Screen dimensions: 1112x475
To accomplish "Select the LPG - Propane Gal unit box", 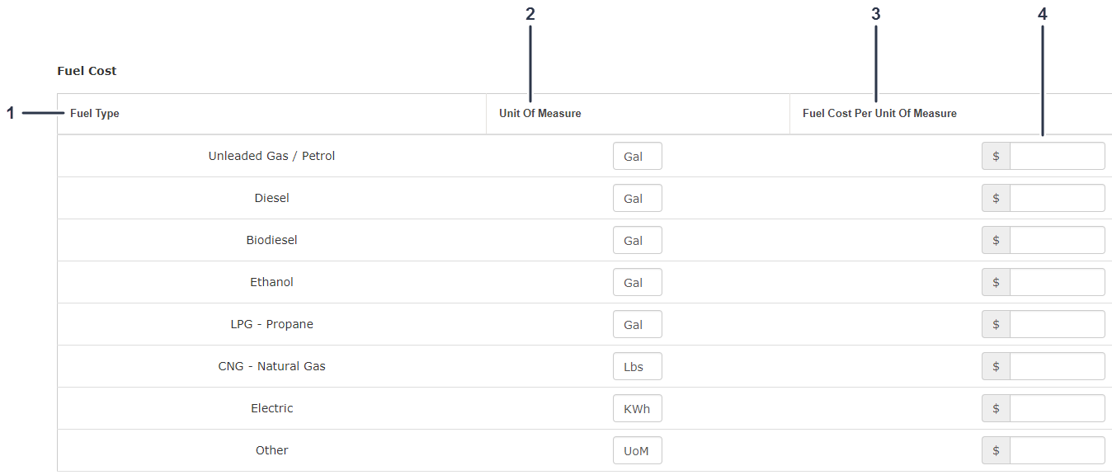I will pyautogui.click(x=637, y=324).
